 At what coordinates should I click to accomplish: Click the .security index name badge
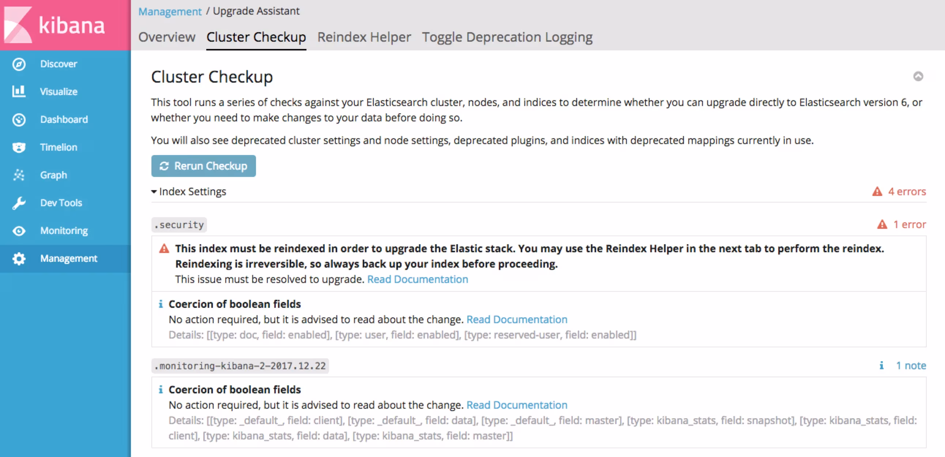[x=179, y=225]
